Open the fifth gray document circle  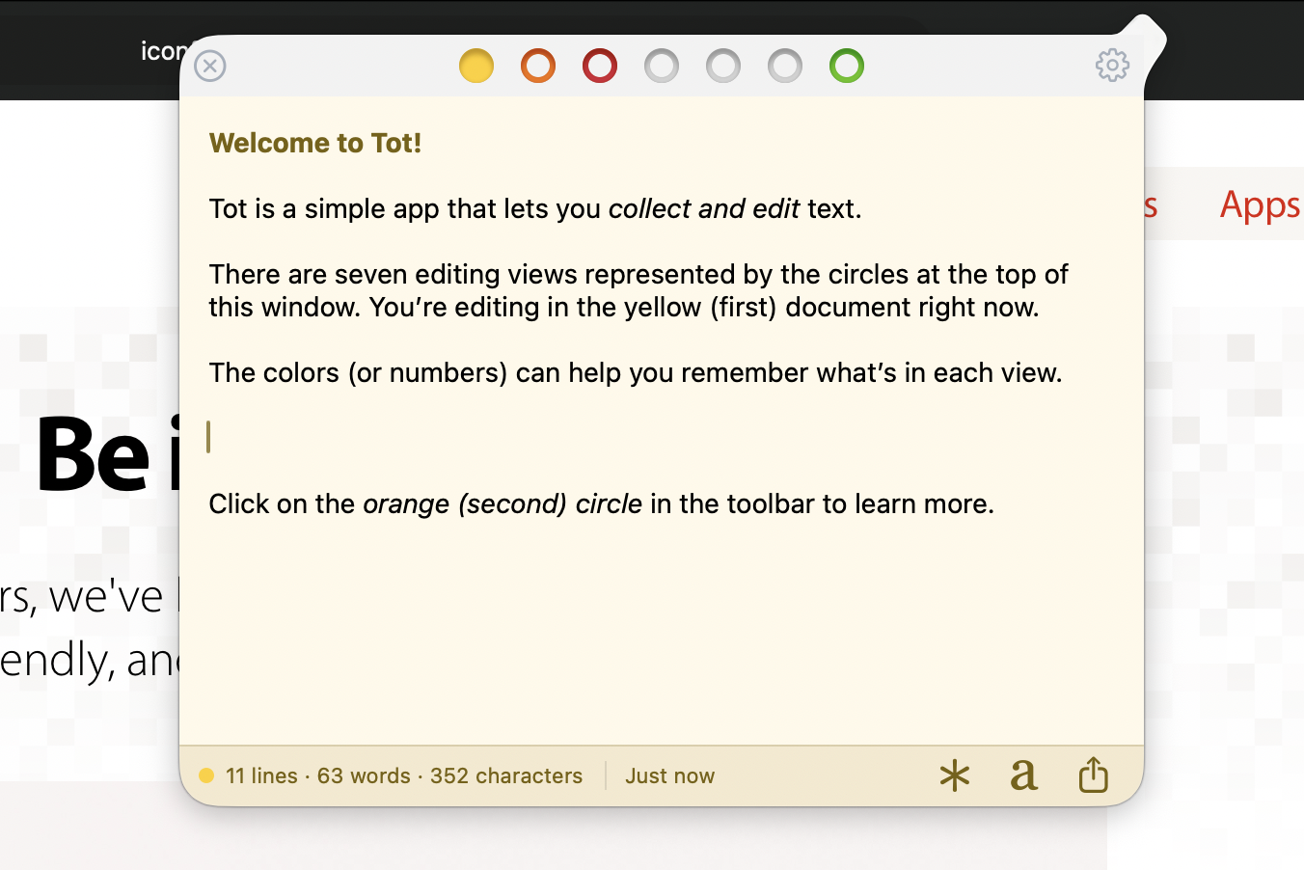click(723, 66)
